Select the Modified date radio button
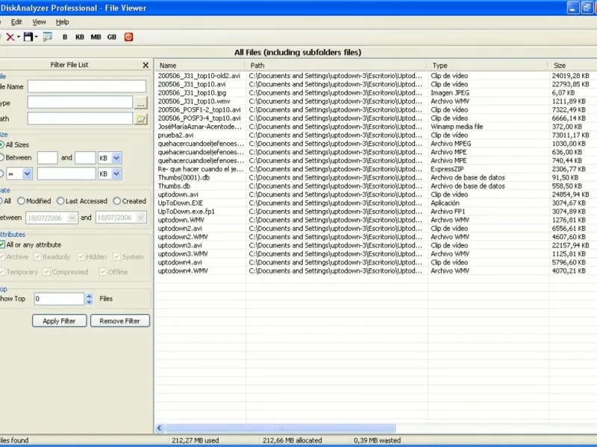The width and height of the screenshot is (597, 447). (21, 201)
